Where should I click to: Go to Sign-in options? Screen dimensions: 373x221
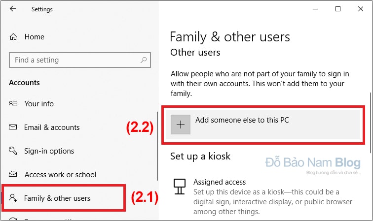click(x=49, y=151)
